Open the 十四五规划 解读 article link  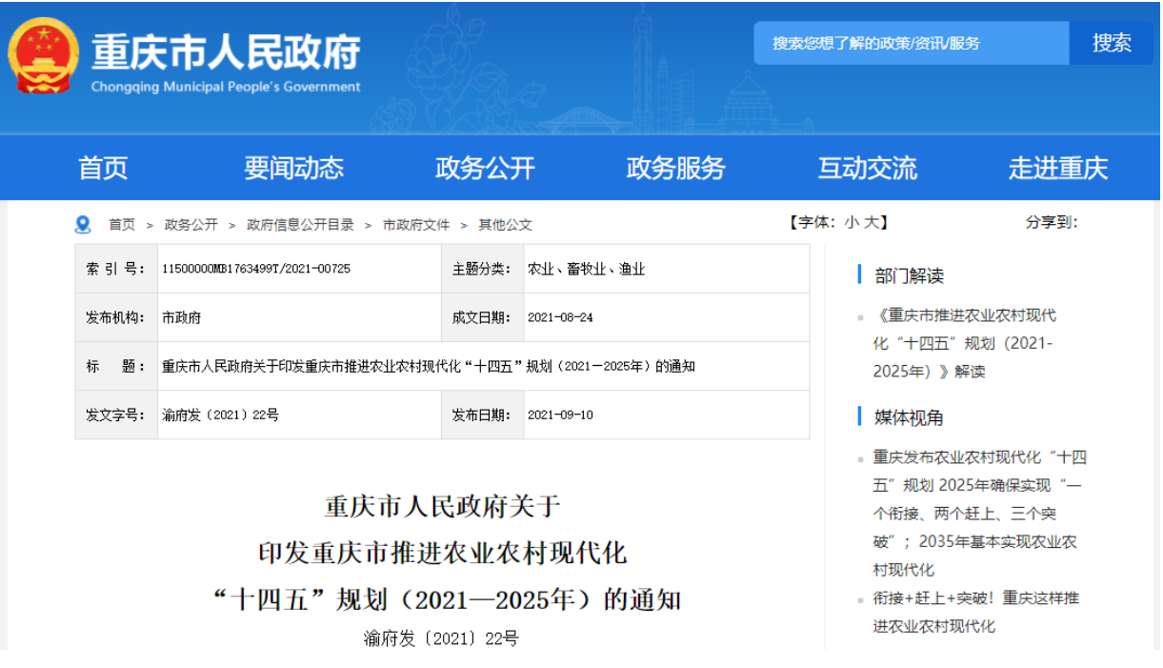(964, 343)
